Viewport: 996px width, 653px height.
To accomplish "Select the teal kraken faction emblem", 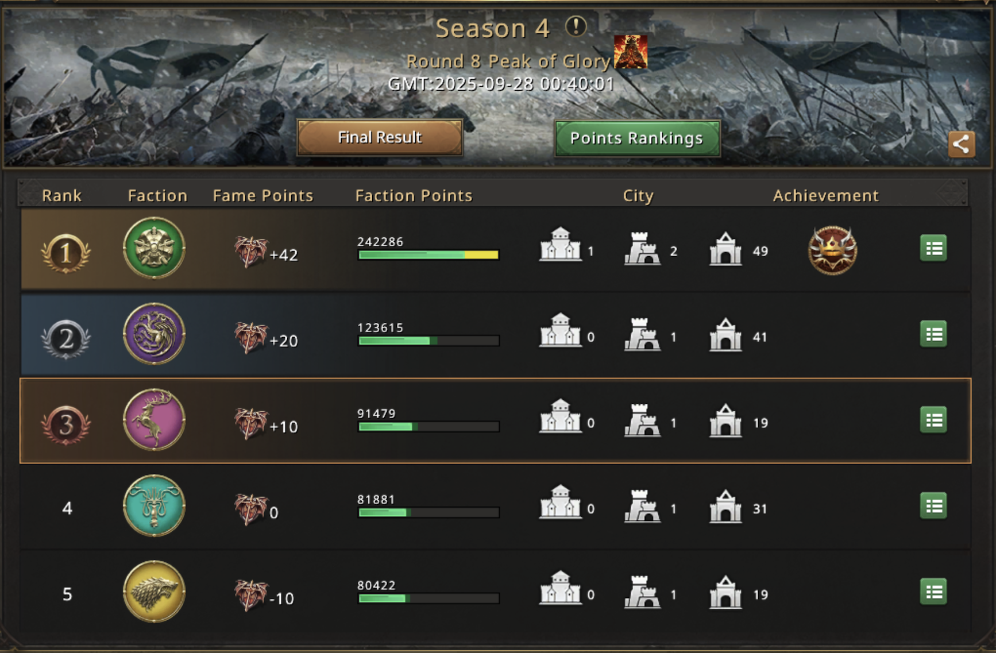I will (x=154, y=506).
